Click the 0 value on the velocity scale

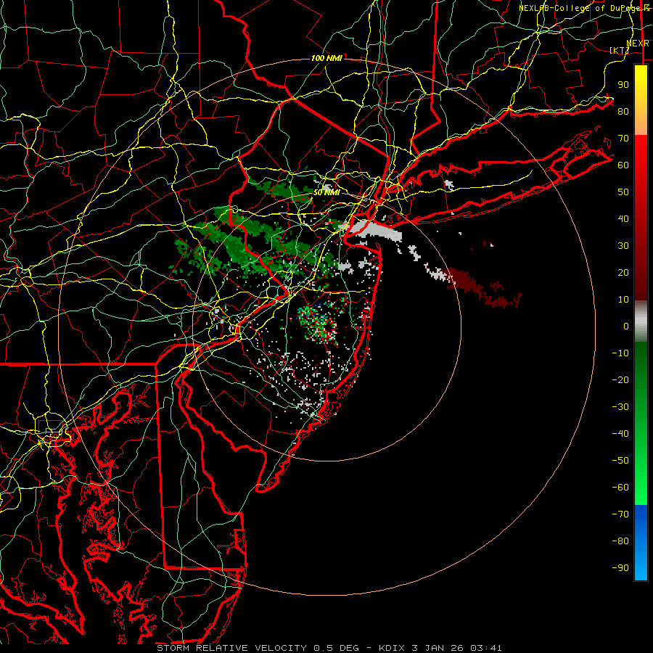coord(626,326)
